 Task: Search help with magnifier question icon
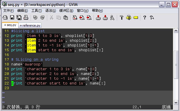click(x=152, y=18)
